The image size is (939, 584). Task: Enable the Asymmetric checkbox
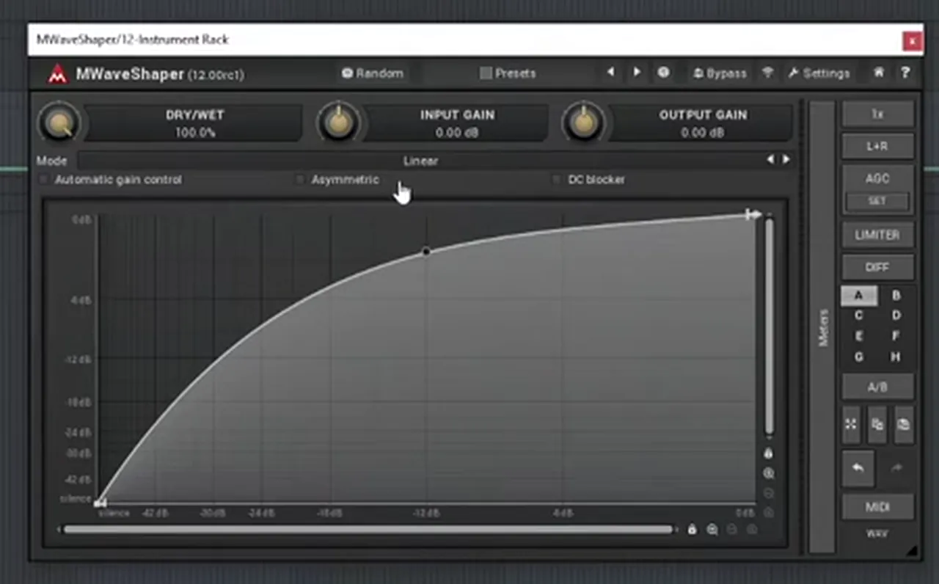[x=299, y=180]
